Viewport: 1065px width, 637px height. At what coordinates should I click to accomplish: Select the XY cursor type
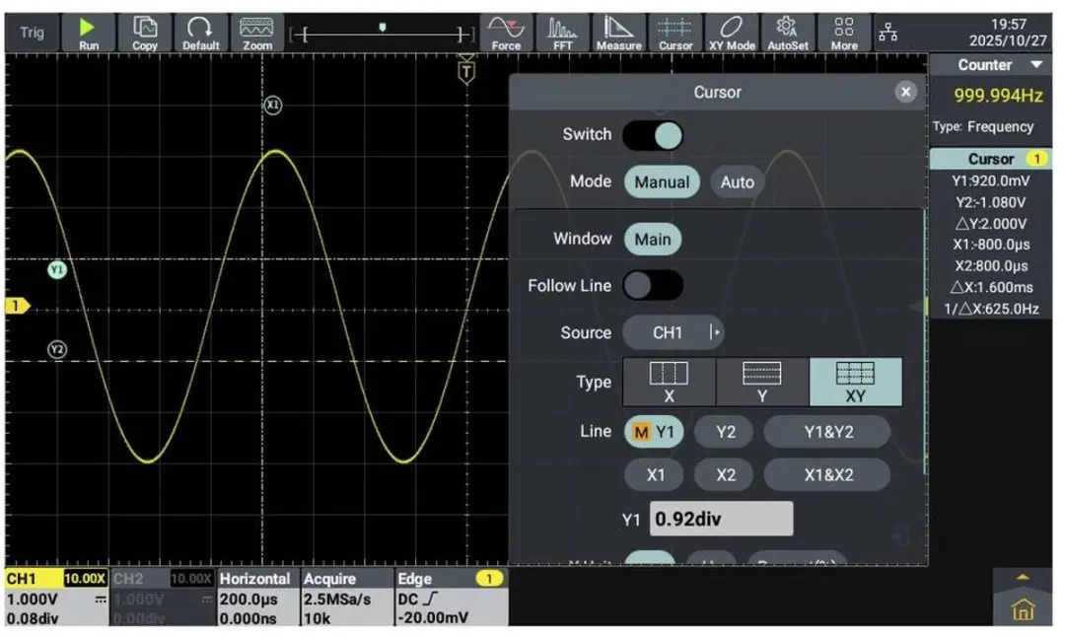[856, 383]
